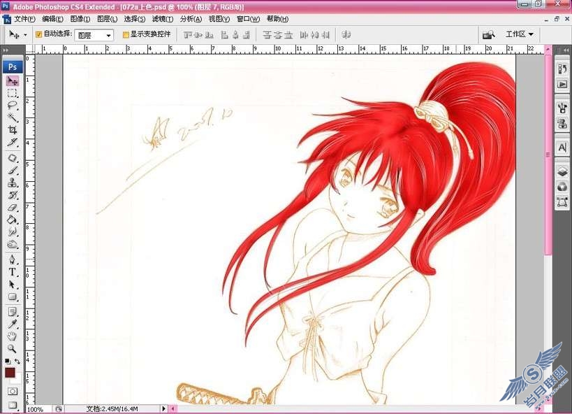Screen dimensions: 572x414
Task: Click the 100% zoom level field
Action: click(39, 409)
